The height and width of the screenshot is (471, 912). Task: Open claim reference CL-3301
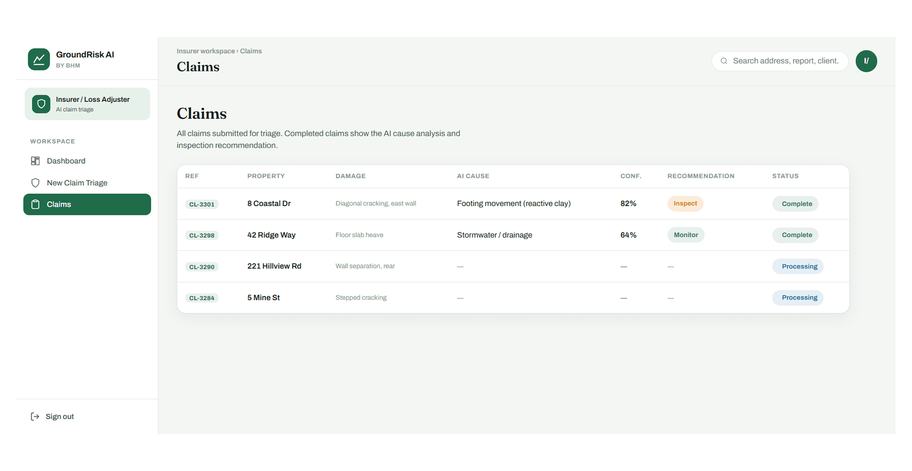point(202,204)
